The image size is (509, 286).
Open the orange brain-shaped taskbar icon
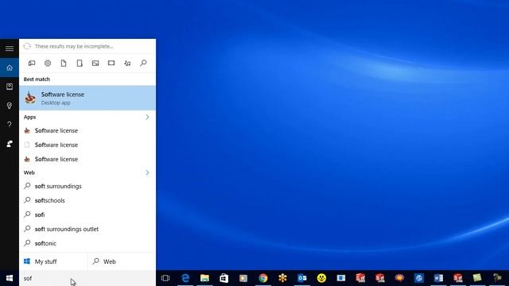399,278
